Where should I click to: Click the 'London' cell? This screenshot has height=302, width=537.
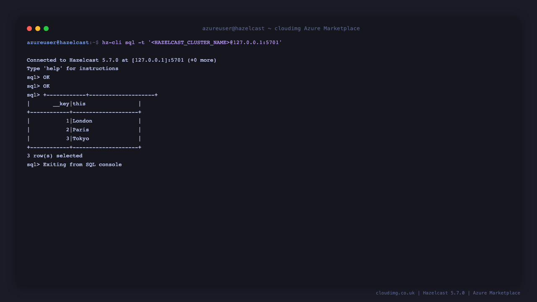point(83,121)
